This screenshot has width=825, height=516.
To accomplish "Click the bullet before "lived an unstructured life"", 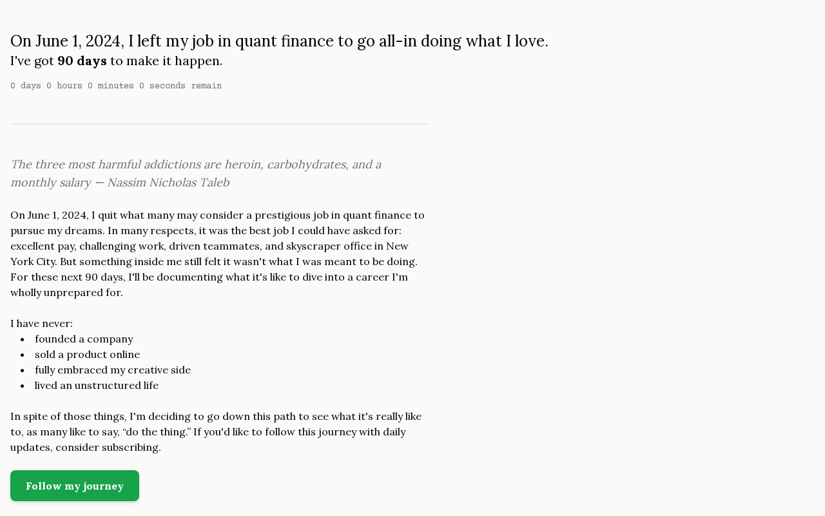I will 23,386.
